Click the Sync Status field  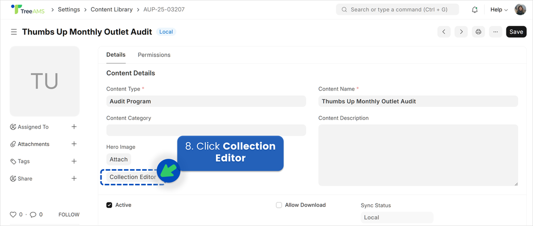(x=397, y=218)
